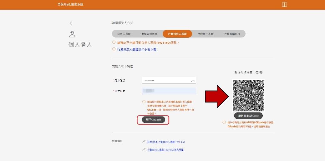Click the QR code image
Image resolution: width=325 pixels, height=161 pixels.
pos(248,95)
